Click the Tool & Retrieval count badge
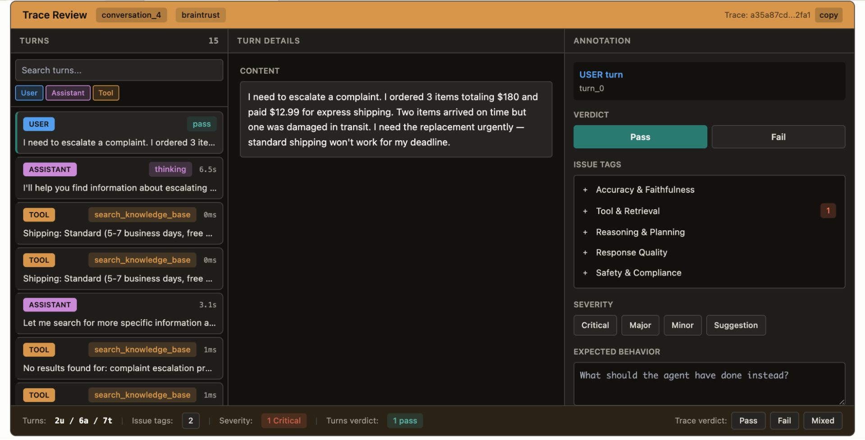Image resolution: width=865 pixels, height=440 pixels. point(828,211)
